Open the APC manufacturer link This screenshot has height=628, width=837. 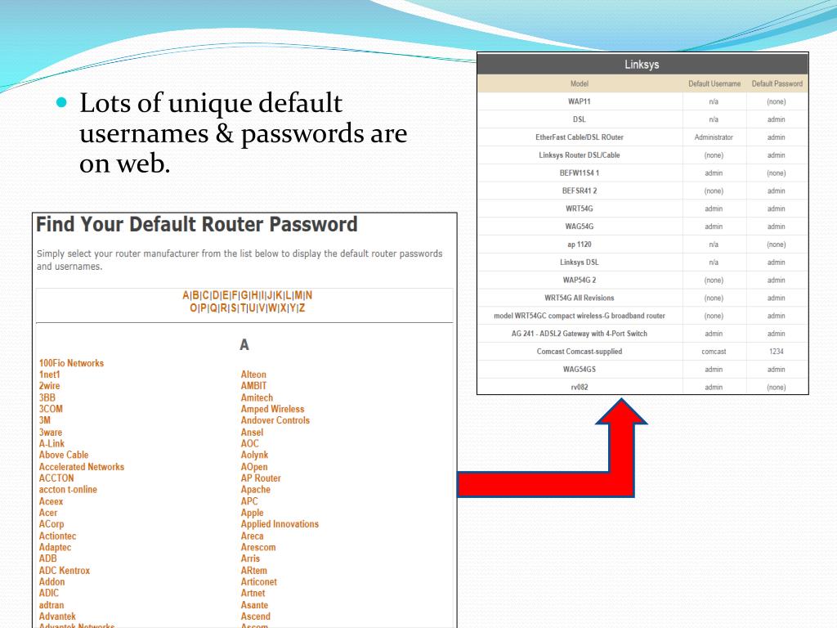pyautogui.click(x=249, y=501)
